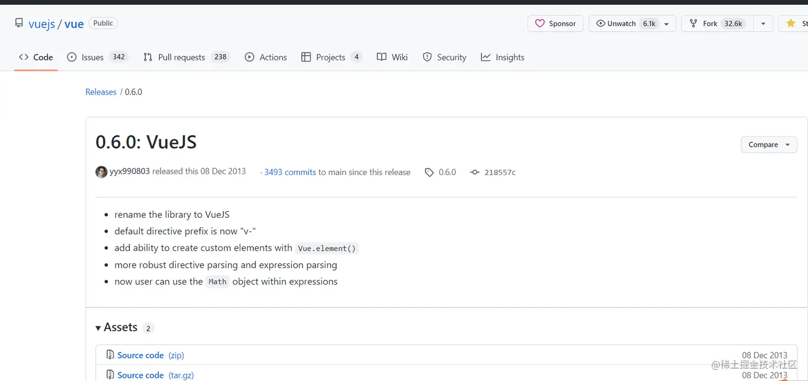
Task: Click the Issues circle-dot icon
Action: pos(72,57)
